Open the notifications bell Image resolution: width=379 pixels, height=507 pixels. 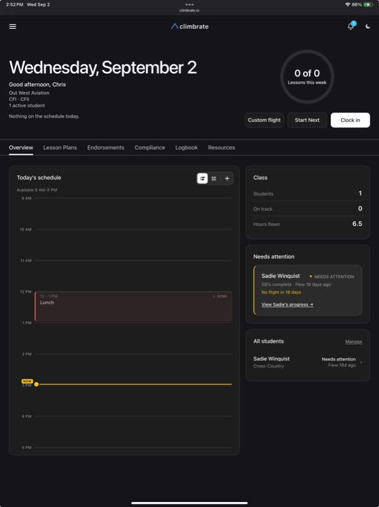tap(351, 26)
